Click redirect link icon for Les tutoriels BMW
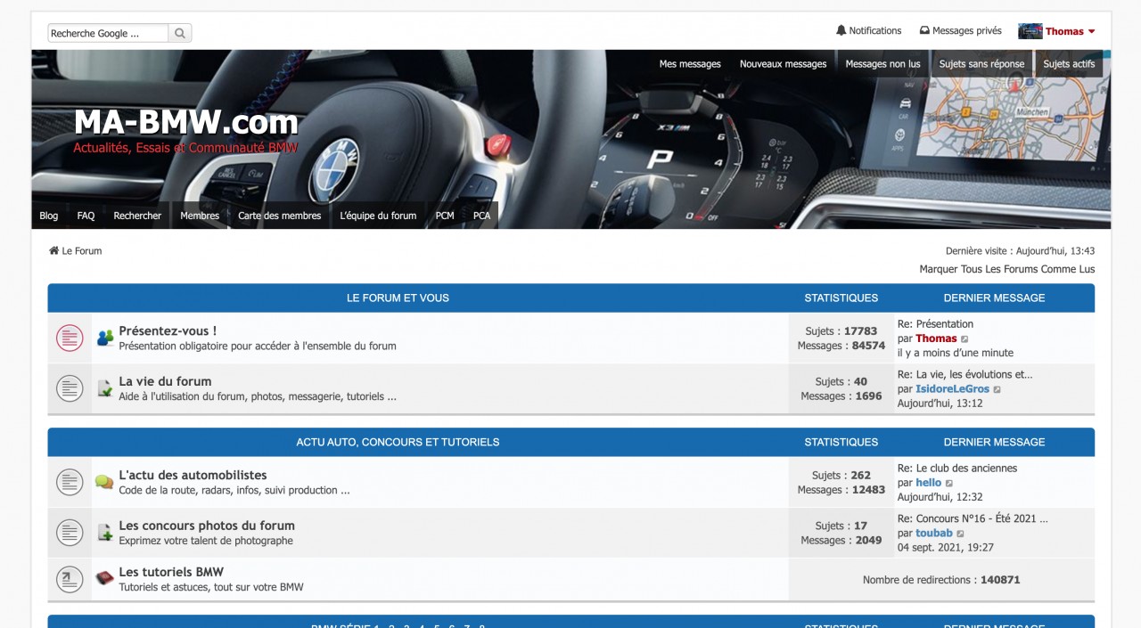The height and width of the screenshot is (628, 1141). [x=70, y=579]
